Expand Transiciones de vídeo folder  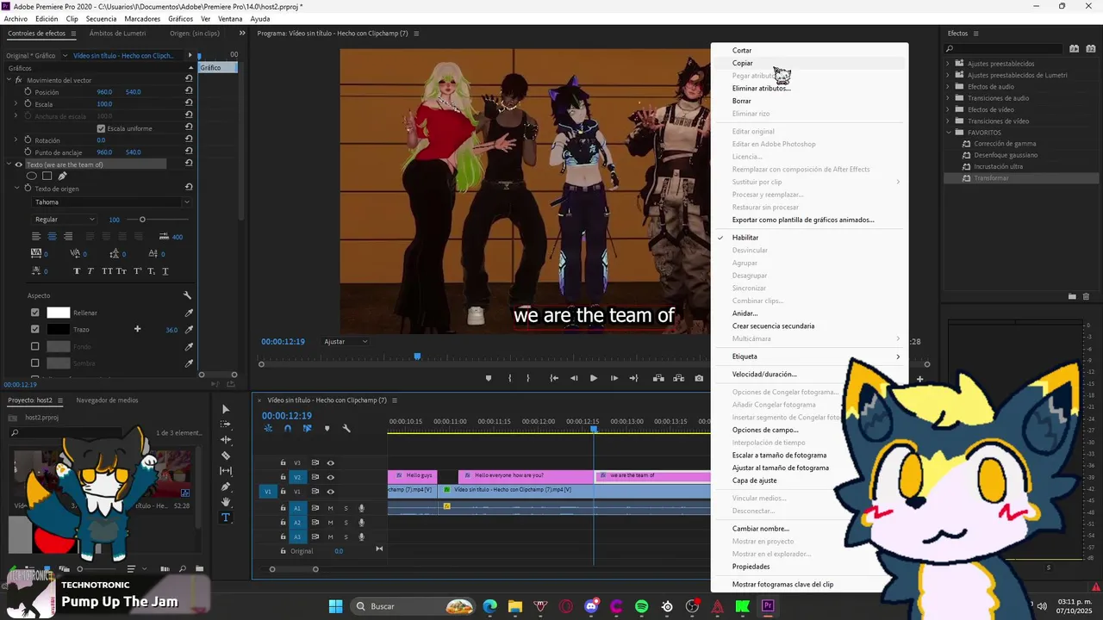(948, 121)
